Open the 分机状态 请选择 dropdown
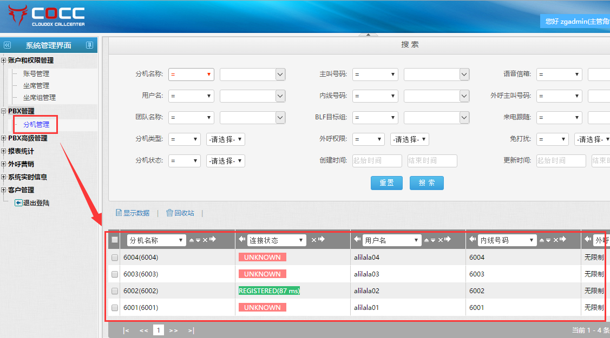The width and height of the screenshot is (610, 338). coord(226,161)
